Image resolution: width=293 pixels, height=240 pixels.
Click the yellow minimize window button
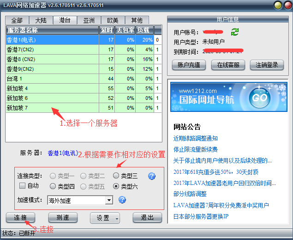(x=278, y=5)
